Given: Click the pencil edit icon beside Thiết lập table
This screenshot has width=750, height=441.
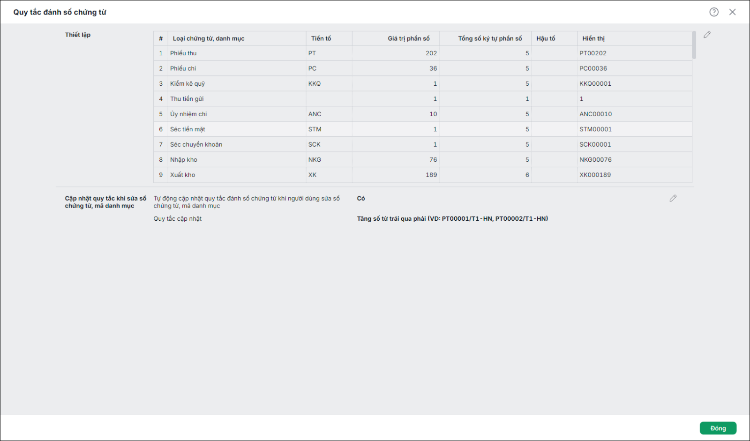Looking at the screenshot, I should (707, 35).
